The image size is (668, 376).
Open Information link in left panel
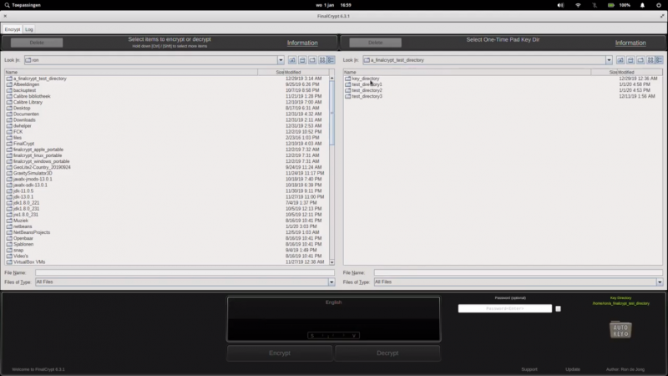302,43
